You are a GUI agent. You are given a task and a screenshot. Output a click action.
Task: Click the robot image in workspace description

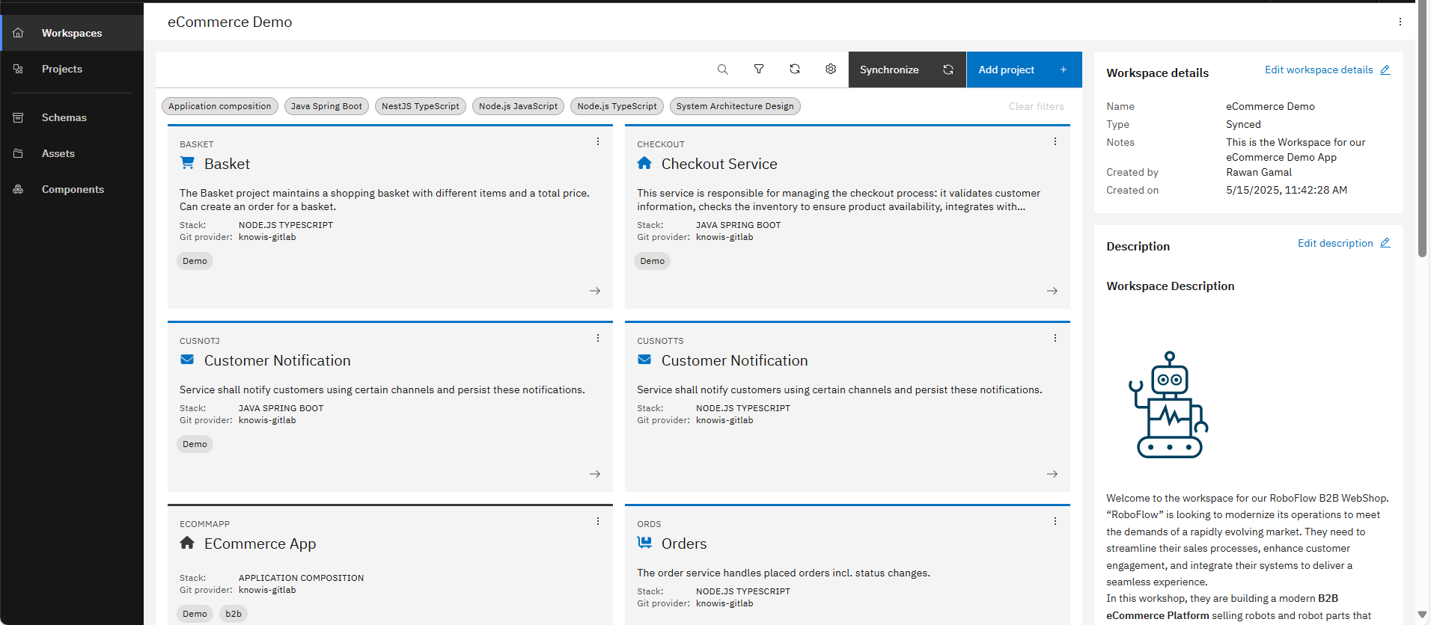[x=1168, y=404]
